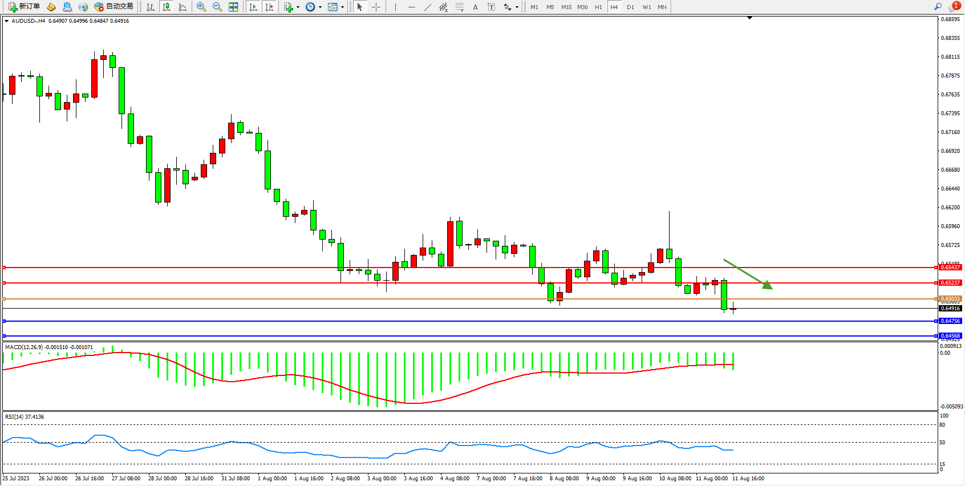Image resolution: width=965 pixels, height=486 pixels.
Task: Toggle AutoTrading (自动交易) button
Action: (114, 7)
